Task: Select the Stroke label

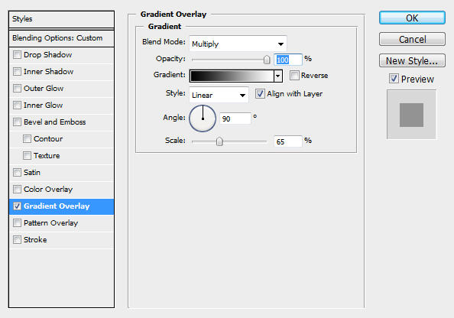Action: pyautogui.click(x=35, y=239)
